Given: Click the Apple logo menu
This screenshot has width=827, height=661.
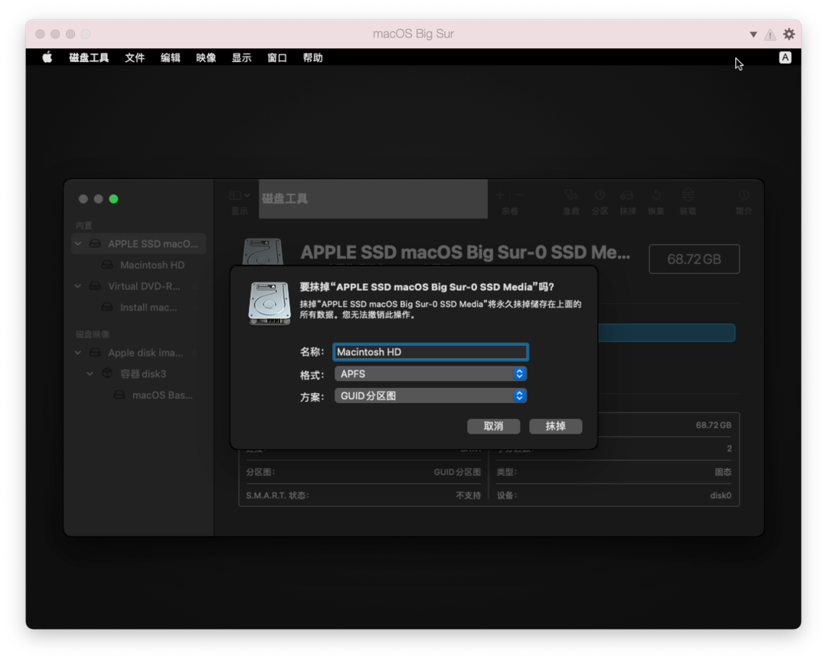Looking at the screenshot, I should [x=47, y=57].
